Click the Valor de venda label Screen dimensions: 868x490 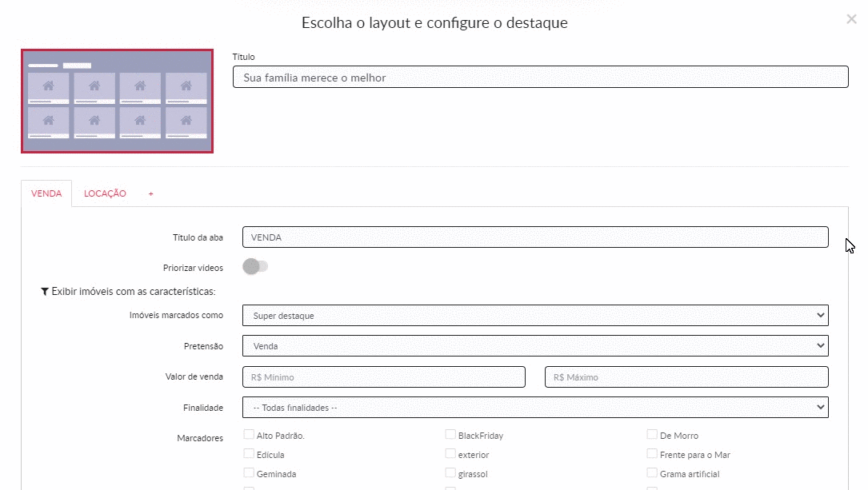point(194,376)
